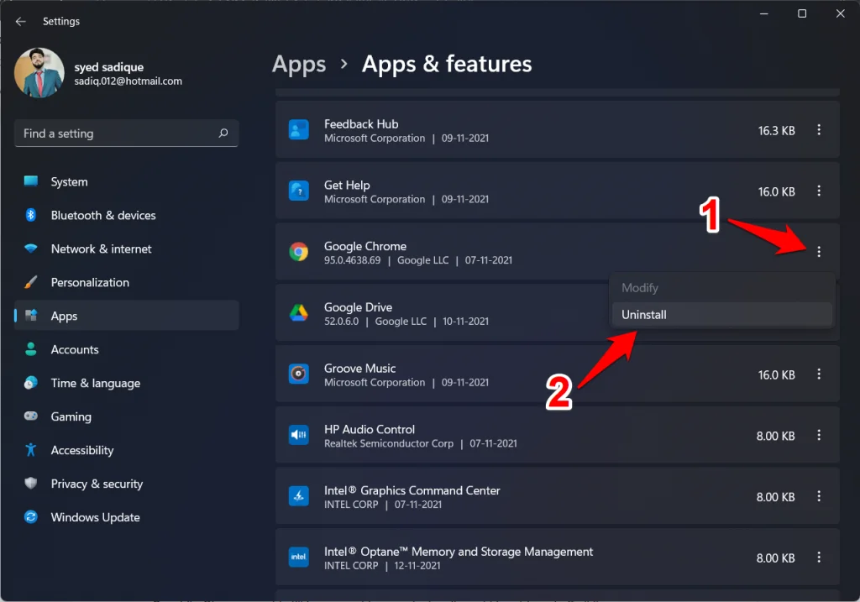Screen dimensions: 860x602
Task: Click the back arrow in Settings
Action: (21, 21)
